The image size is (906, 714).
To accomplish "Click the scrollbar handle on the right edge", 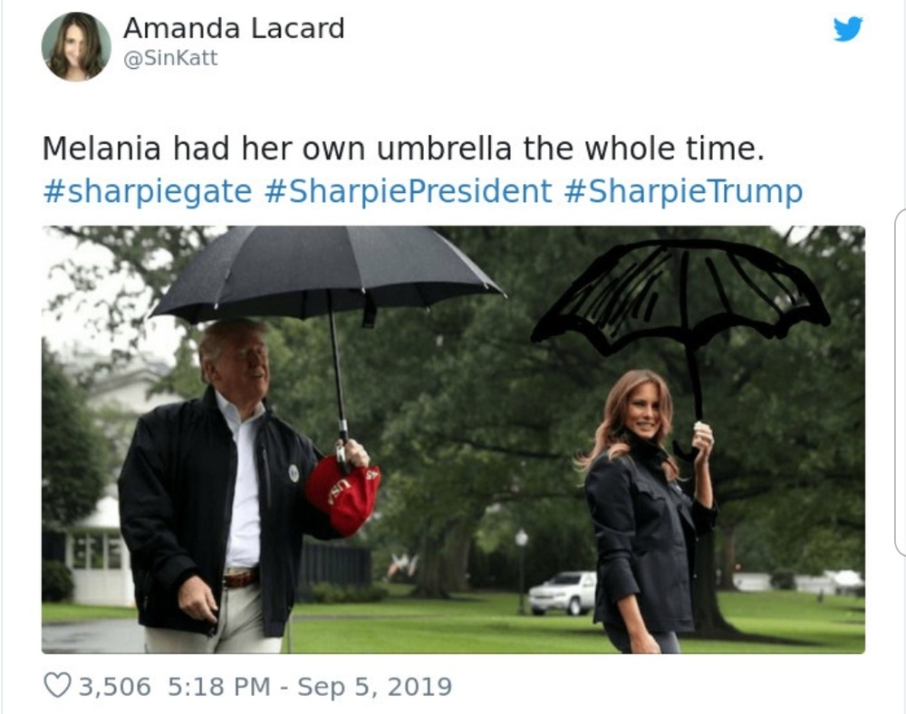I will pyautogui.click(x=901, y=381).
